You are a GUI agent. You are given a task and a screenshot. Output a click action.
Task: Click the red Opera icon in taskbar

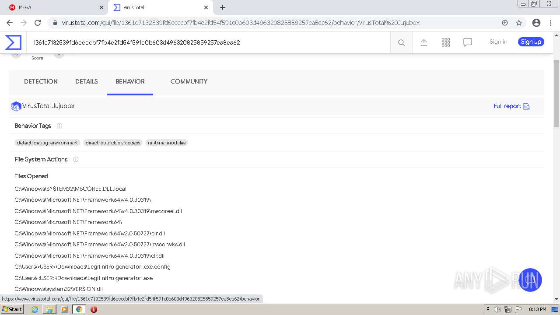click(x=94, y=309)
